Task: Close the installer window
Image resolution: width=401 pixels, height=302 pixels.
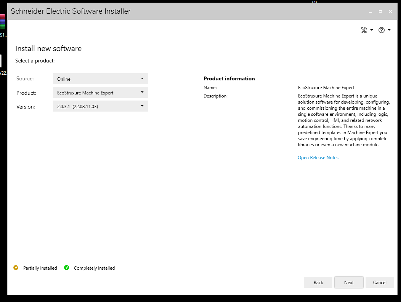Action: (x=390, y=11)
